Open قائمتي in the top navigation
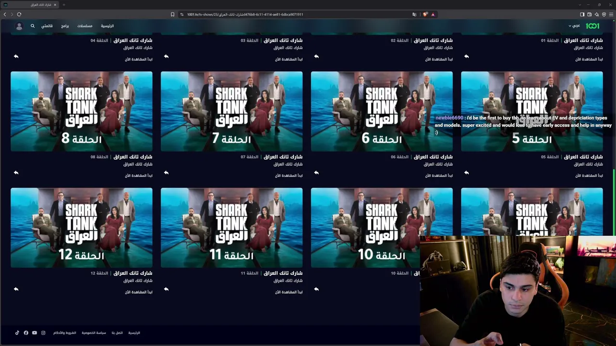 pyautogui.click(x=47, y=26)
